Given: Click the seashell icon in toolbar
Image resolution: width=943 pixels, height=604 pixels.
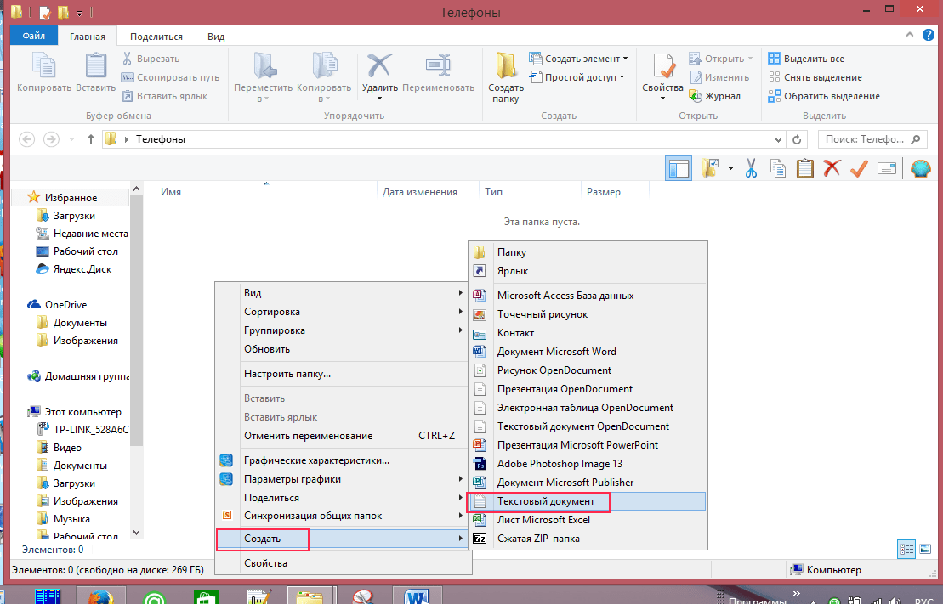Looking at the screenshot, I should pyautogui.click(x=921, y=168).
